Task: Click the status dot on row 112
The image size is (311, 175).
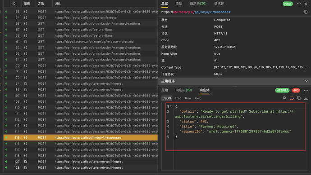Action: click(6, 119)
